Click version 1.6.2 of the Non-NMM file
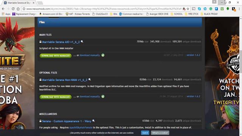This screenshot has width=242, height=136. point(193,96)
